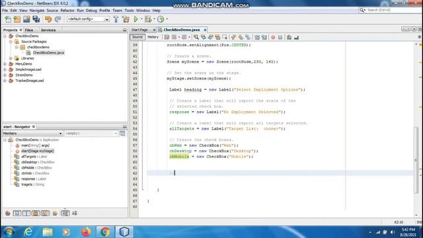The image size is (423, 238).
Task: Toggle Show Inherited Members in Navigator
Action: pos(7,214)
